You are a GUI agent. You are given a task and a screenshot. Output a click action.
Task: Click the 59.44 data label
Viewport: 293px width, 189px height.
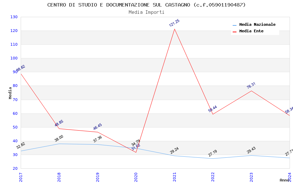(212, 109)
